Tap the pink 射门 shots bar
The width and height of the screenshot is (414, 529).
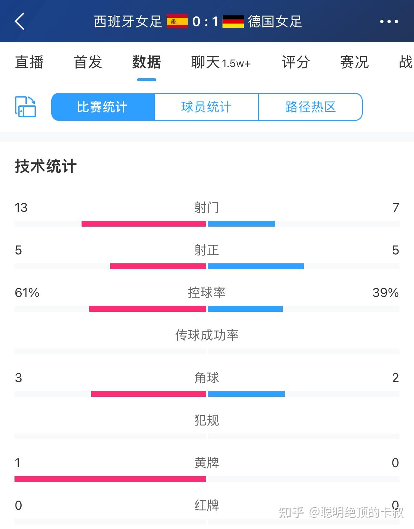click(x=144, y=224)
